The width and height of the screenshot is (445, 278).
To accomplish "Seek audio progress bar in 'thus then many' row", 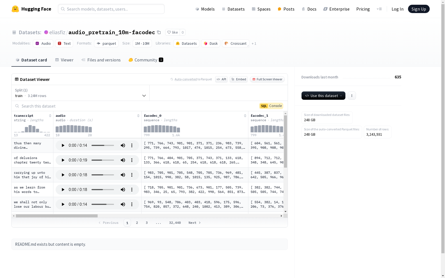I will pyautogui.click(x=103, y=145).
